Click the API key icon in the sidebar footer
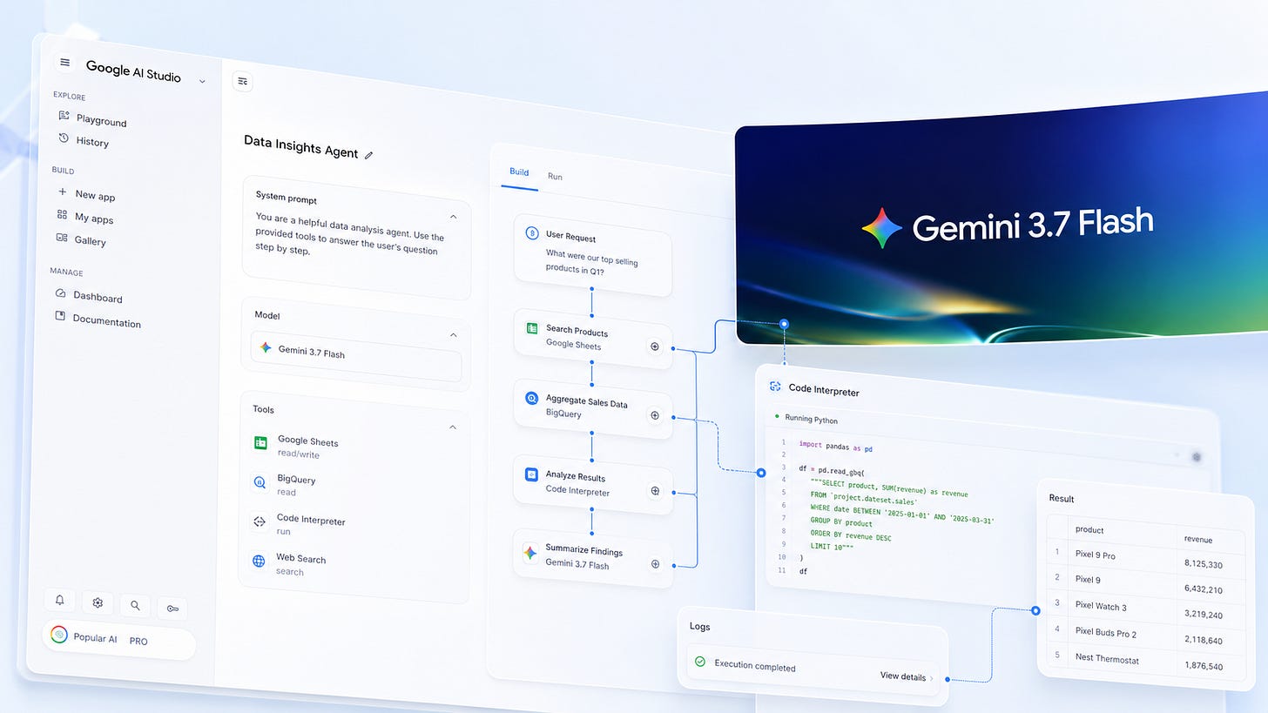This screenshot has width=1268, height=713. 172,609
